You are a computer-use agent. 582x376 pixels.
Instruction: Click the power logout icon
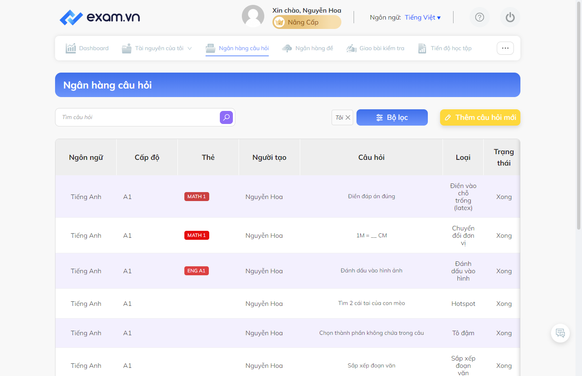(x=510, y=17)
